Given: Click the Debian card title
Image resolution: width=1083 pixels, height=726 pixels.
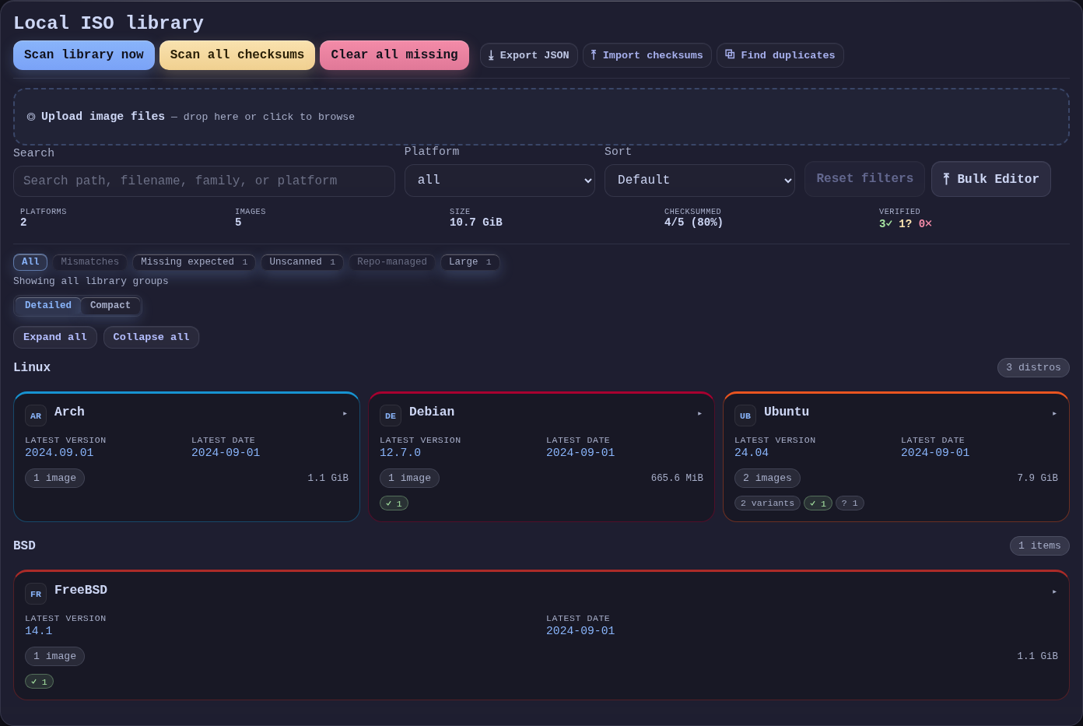Looking at the screenshot, I should click(x=432, y=412).
